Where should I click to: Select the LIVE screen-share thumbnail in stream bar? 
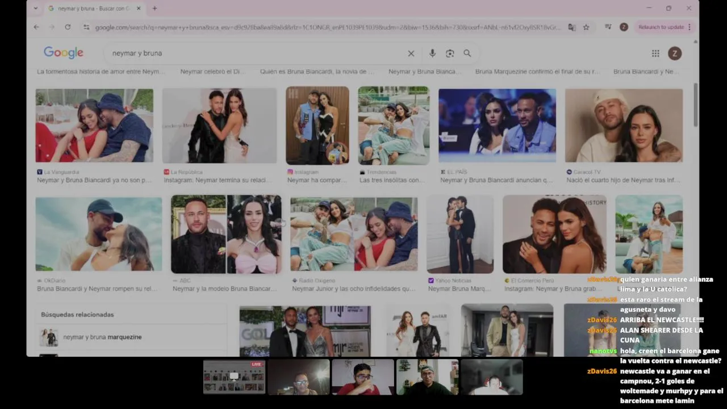pos(234,377)
